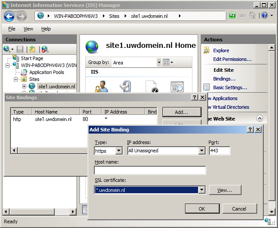The width and height of the screenshot is (278, 228).
Task: Open the File menu
Action: tap(12, 29)
